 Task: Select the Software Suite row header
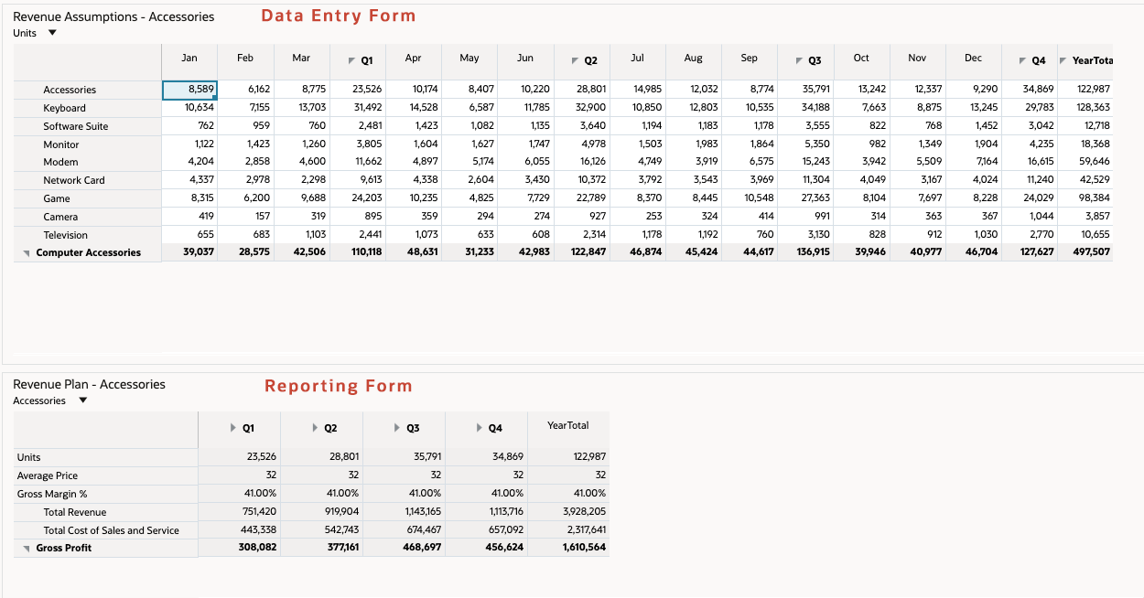pyautogui.click(x=88, y=126)
